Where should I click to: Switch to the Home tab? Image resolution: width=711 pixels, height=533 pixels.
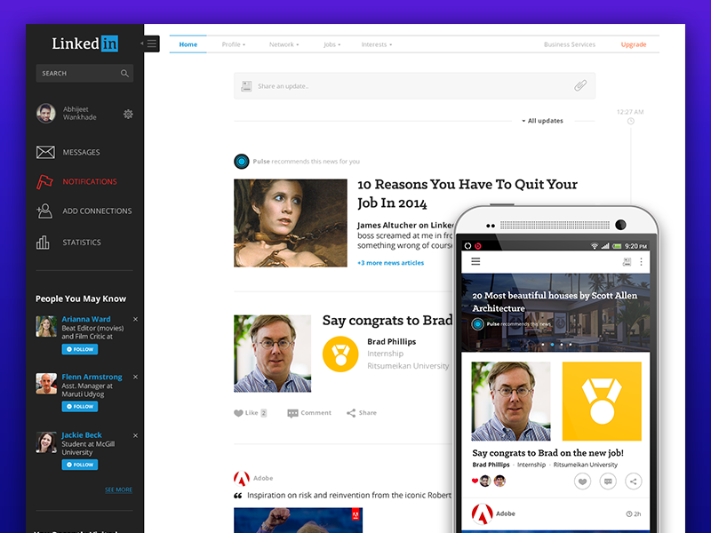[x=188, y=44]
